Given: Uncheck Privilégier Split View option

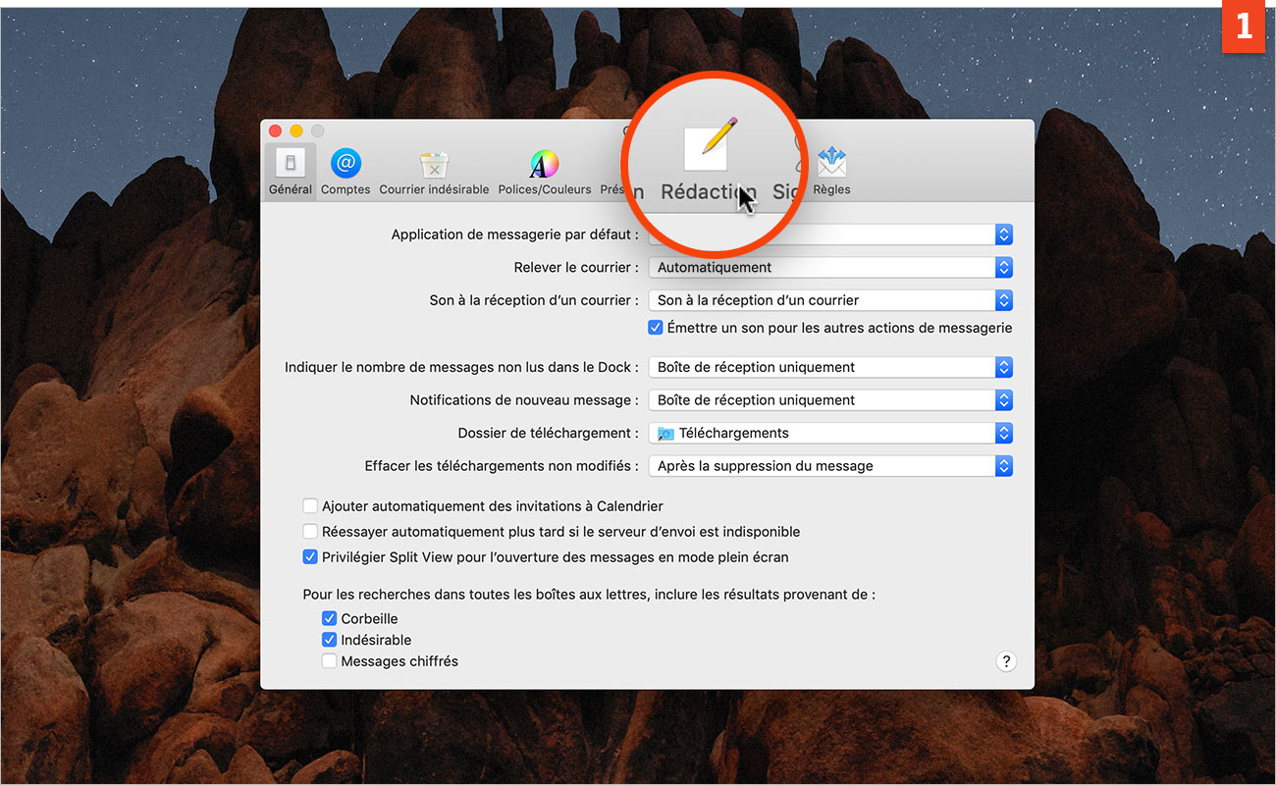Looking at the screenshot, I should tap(310, 557).
